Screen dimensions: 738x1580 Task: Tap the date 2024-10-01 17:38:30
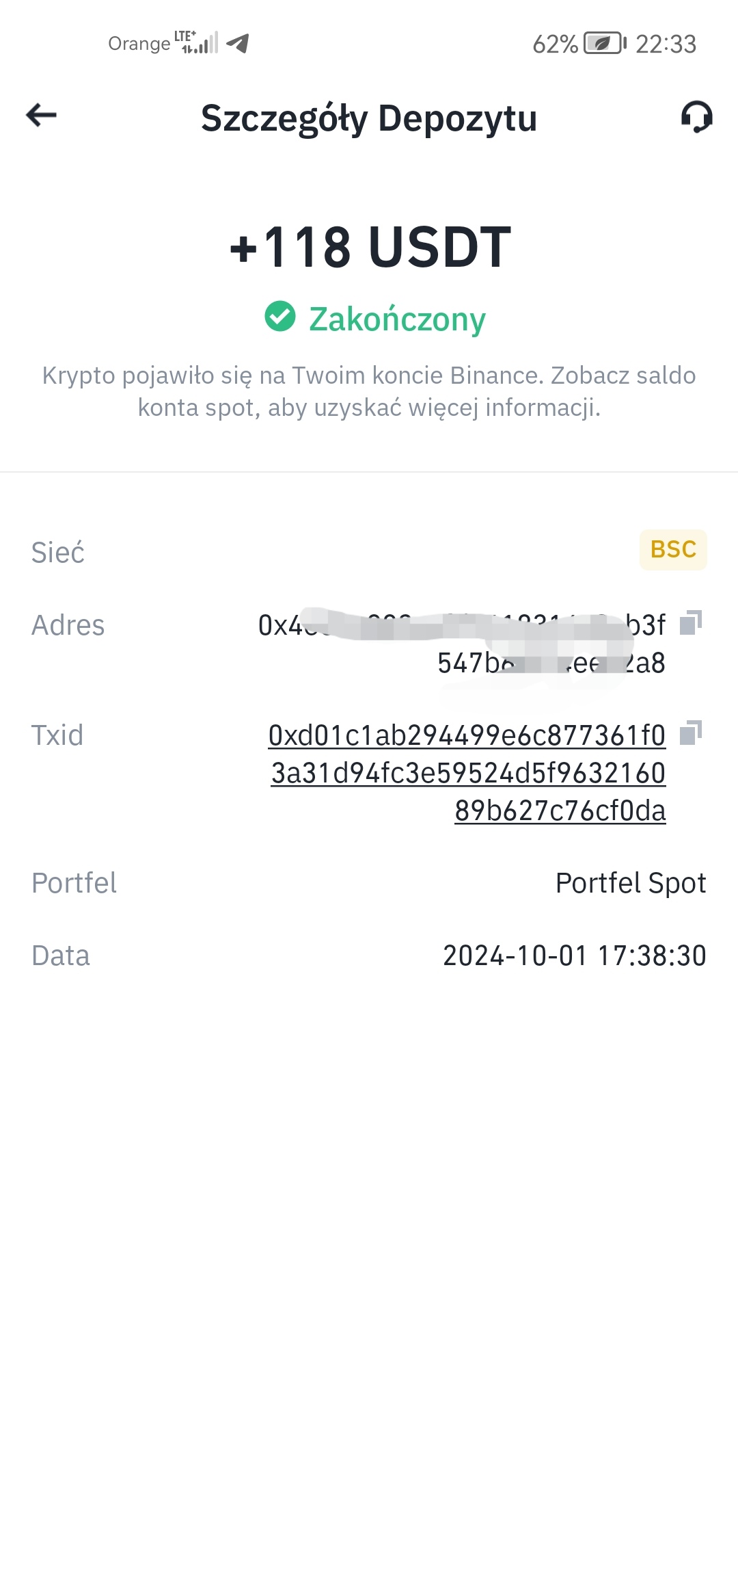(575, 956)
